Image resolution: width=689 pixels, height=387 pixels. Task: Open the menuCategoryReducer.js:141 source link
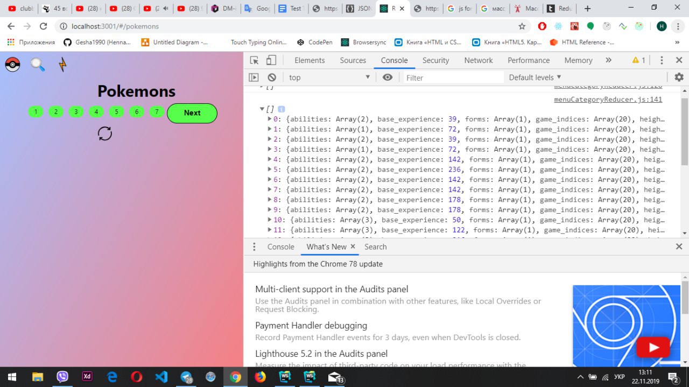[608, 100]
